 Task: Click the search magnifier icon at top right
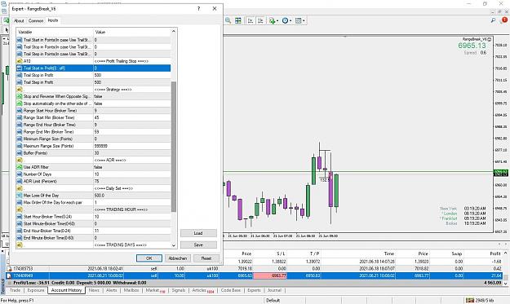point(493,20)
